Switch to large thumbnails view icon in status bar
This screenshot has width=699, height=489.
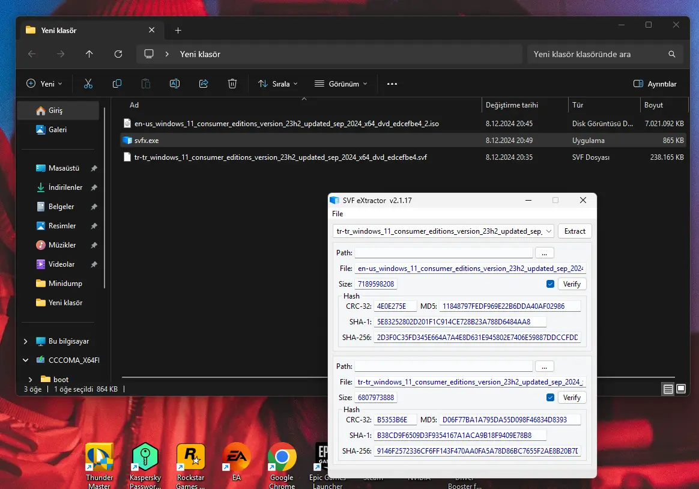(681, 389)
